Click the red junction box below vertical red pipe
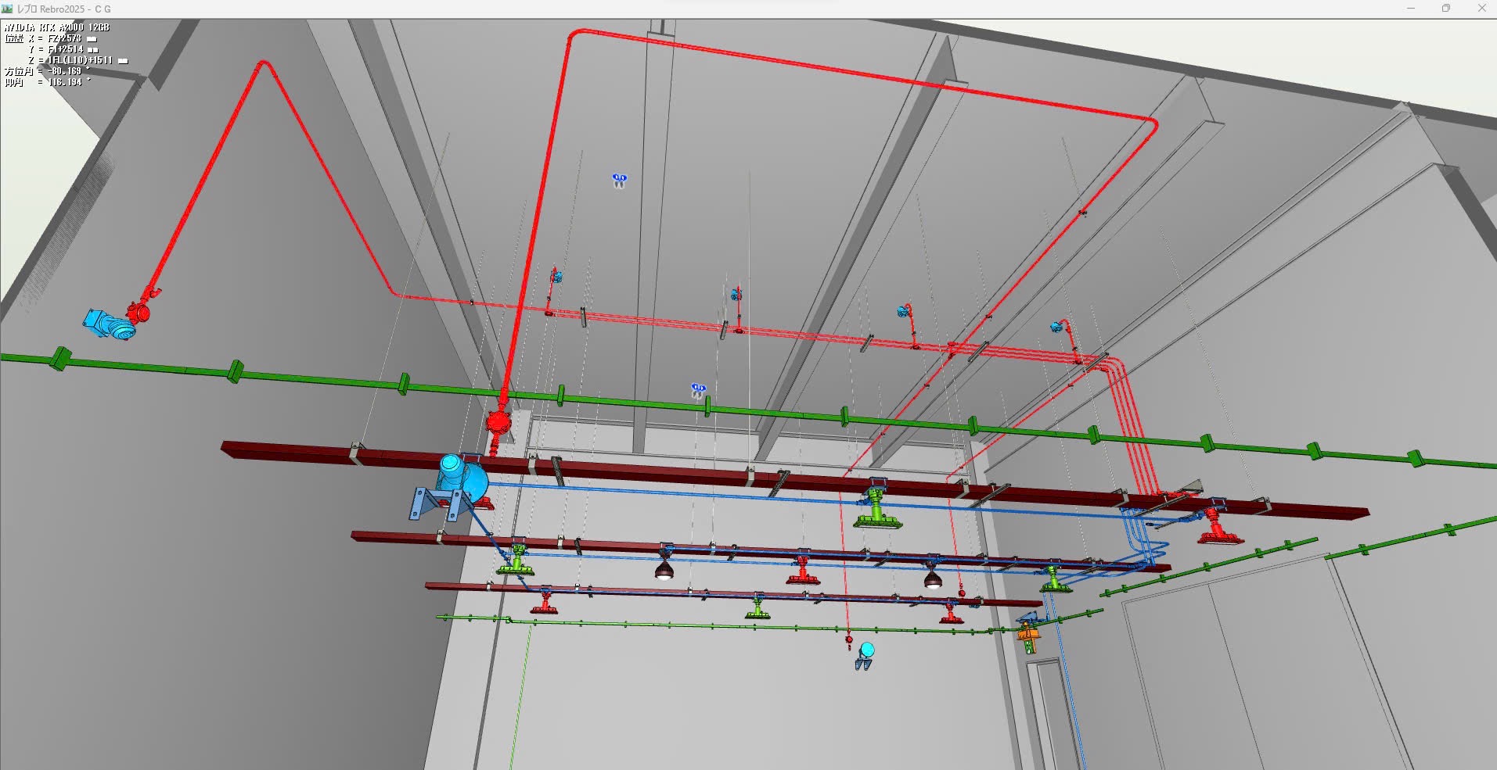The height and width of the screenshot is (770, 1497). pyautogui.click(x=498, y=423)
